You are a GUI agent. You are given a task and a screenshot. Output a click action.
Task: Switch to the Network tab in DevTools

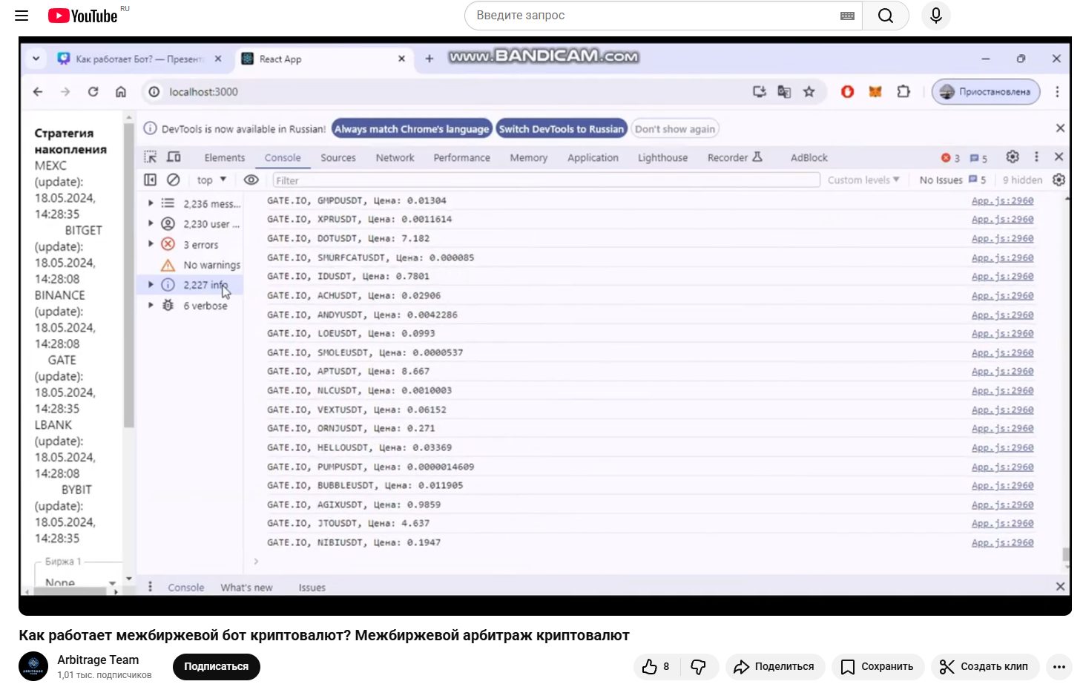coord(395,157)
